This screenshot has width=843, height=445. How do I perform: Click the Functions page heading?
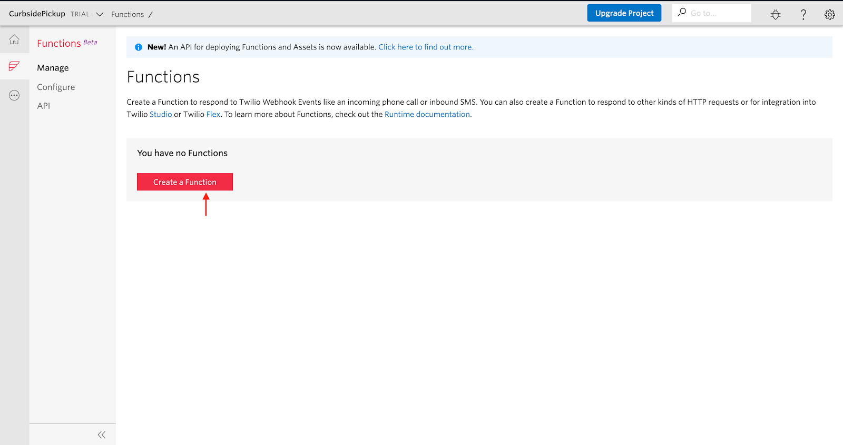tap(163, 77)
